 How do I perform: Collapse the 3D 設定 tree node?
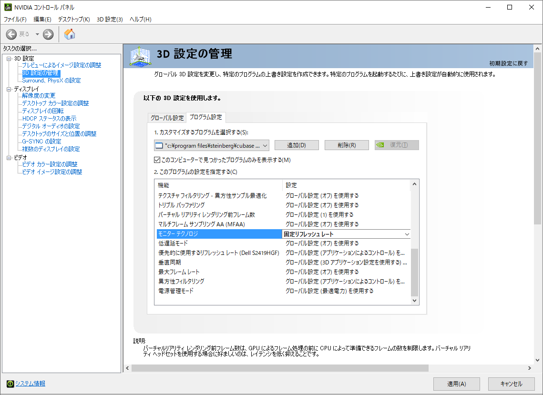coord(9,59)
